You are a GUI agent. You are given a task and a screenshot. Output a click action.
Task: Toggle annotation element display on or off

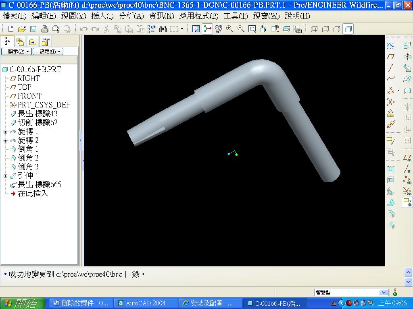407,202
